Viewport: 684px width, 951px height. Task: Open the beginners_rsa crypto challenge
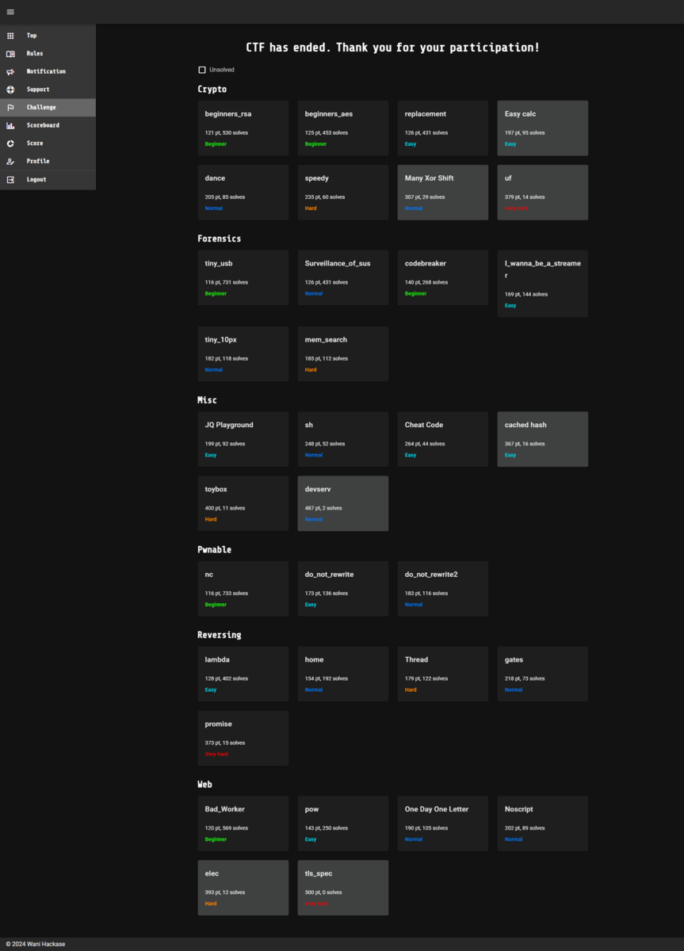243,128
